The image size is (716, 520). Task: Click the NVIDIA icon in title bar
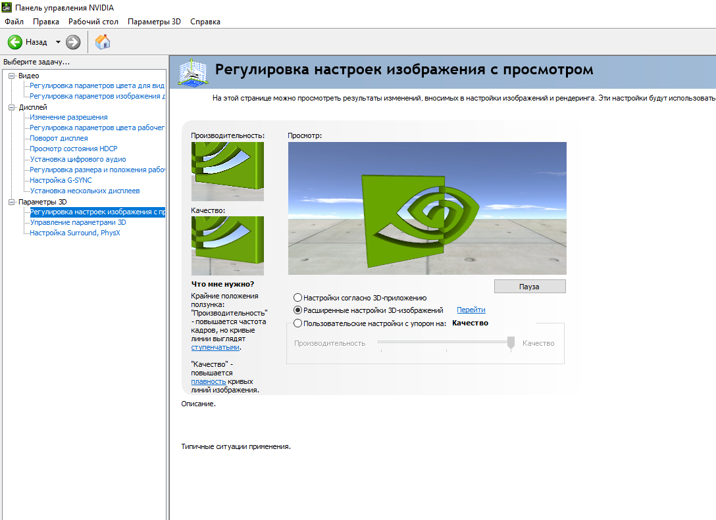click(x=7, y=8)
